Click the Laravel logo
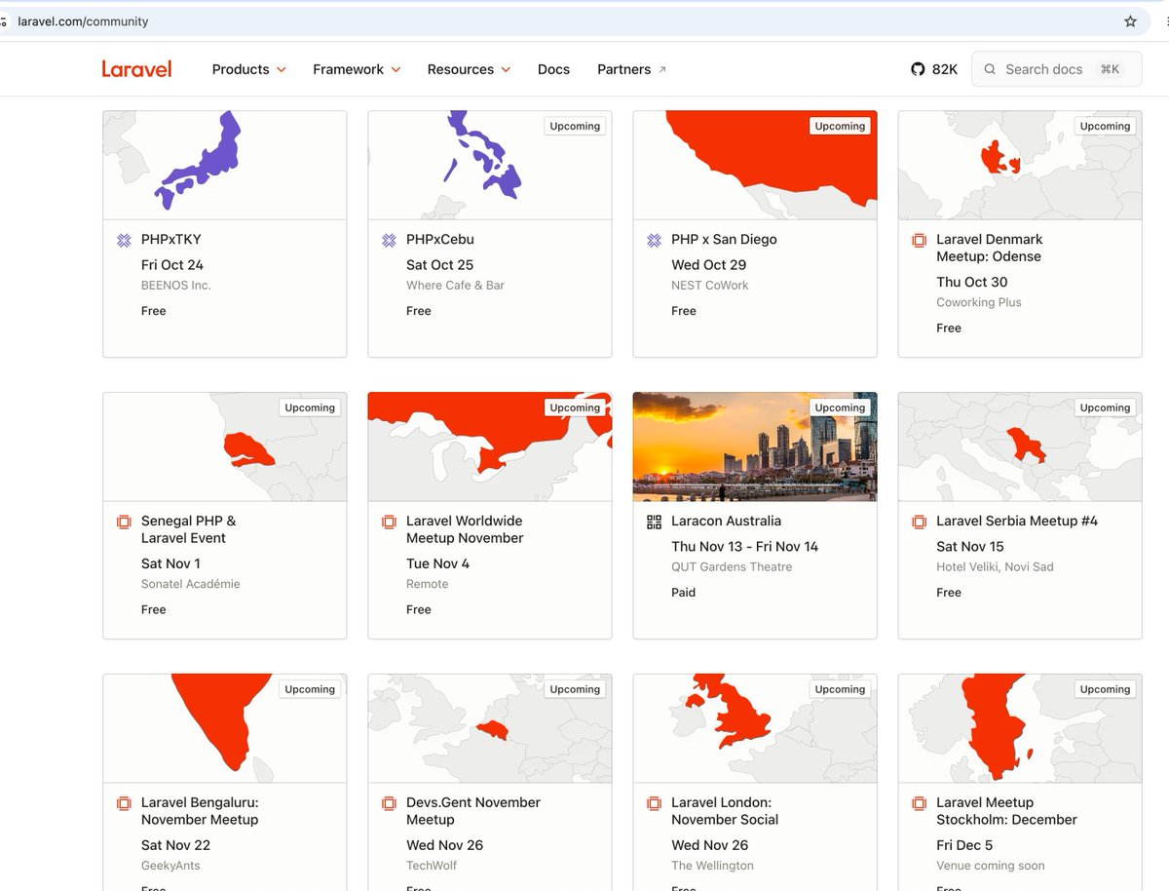 pyautogui.click(x=136, y=69)
